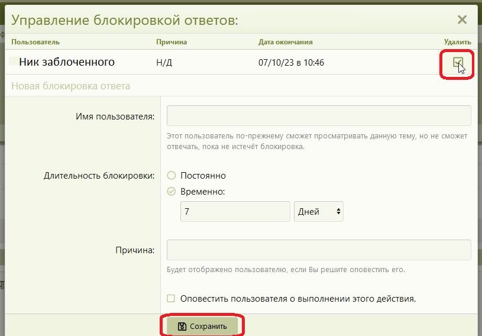This screenshot has width=482, height=336.
Task: Click the Ник заблоченного username
Action: (67, 62)
